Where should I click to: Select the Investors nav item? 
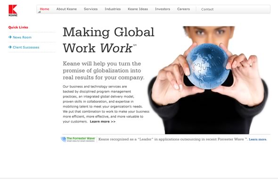click(x=163, y=9)
